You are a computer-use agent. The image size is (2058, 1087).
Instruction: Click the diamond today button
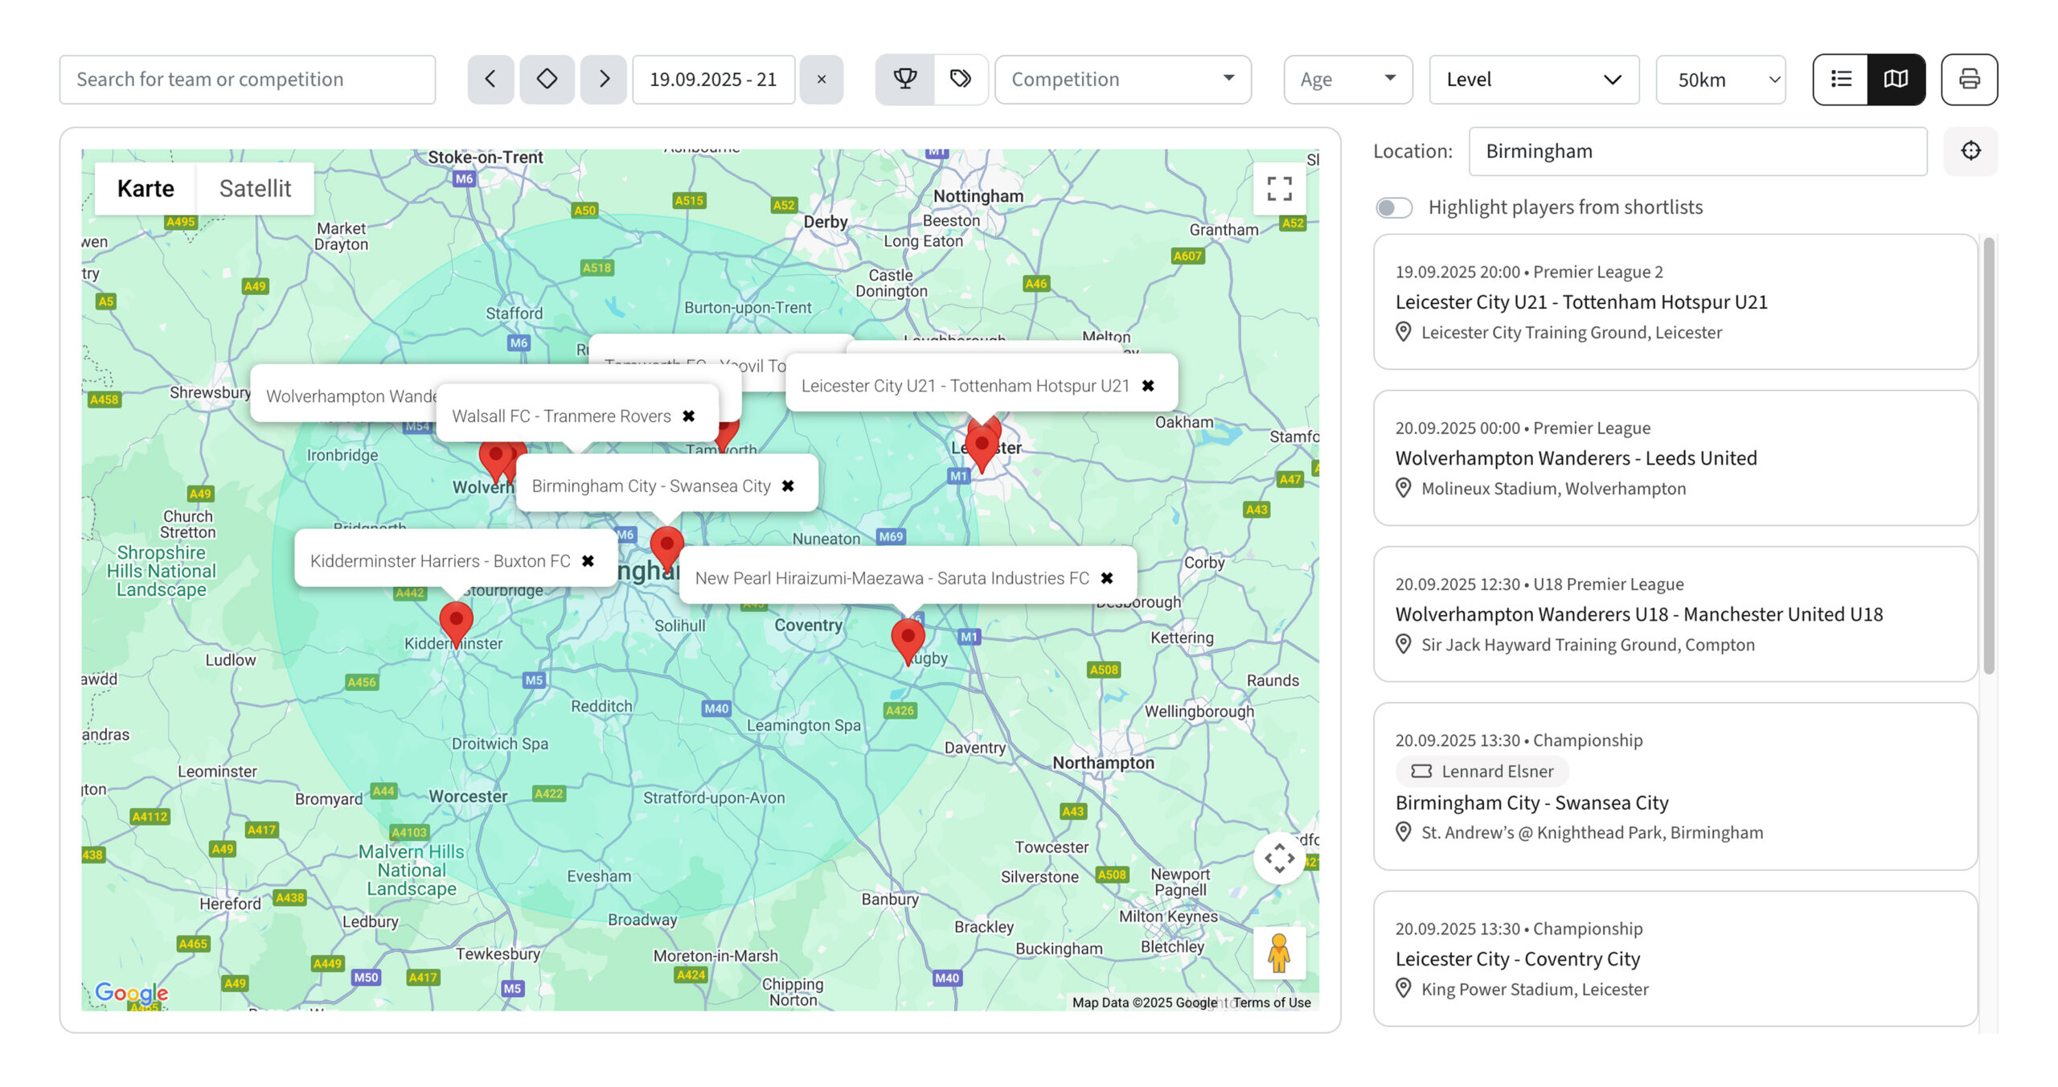point(547,79)
